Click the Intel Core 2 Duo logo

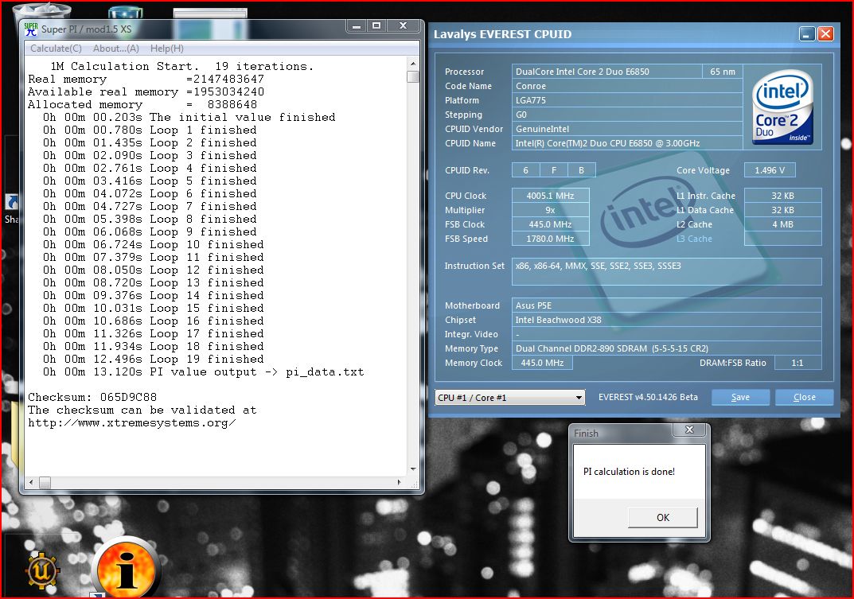click(x=782, y=107)
